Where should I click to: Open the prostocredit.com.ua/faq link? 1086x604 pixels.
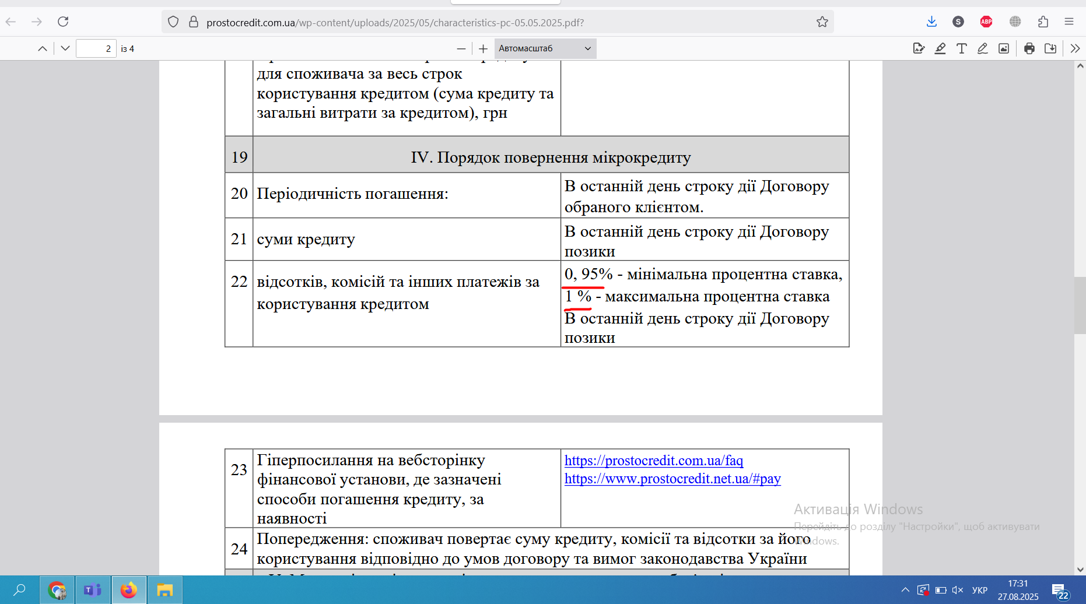coord(654,461)
